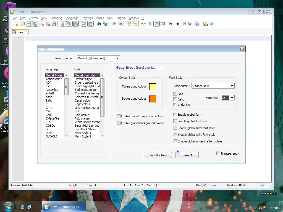Check Enable global background colour
The width and height of the screenshot is (283, 212).
pyautogui.click(x=119, y=123)
